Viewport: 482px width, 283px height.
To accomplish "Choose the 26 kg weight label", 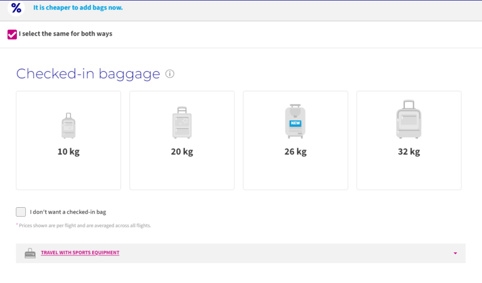I will click(295, 152).
